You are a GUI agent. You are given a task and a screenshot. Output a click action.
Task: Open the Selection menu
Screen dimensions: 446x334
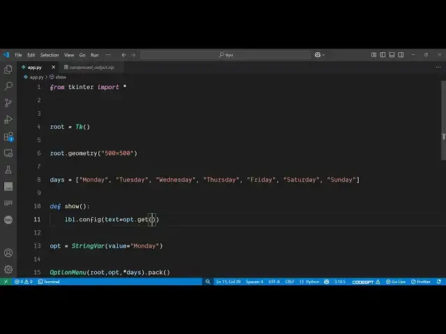[x=49, y=55]
